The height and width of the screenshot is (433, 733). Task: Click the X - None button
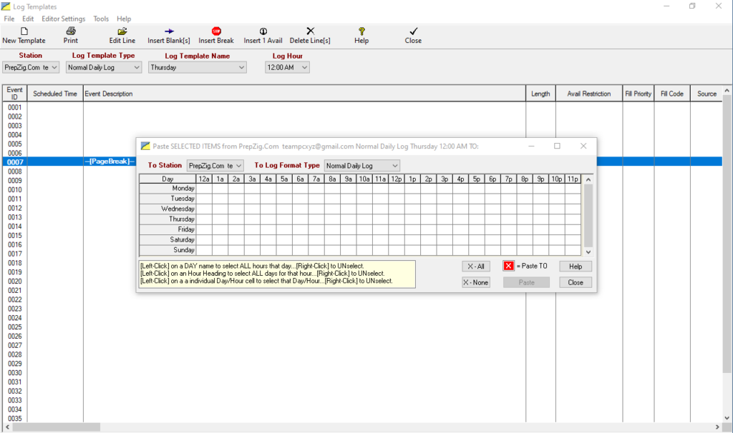(x=476, y=282)
